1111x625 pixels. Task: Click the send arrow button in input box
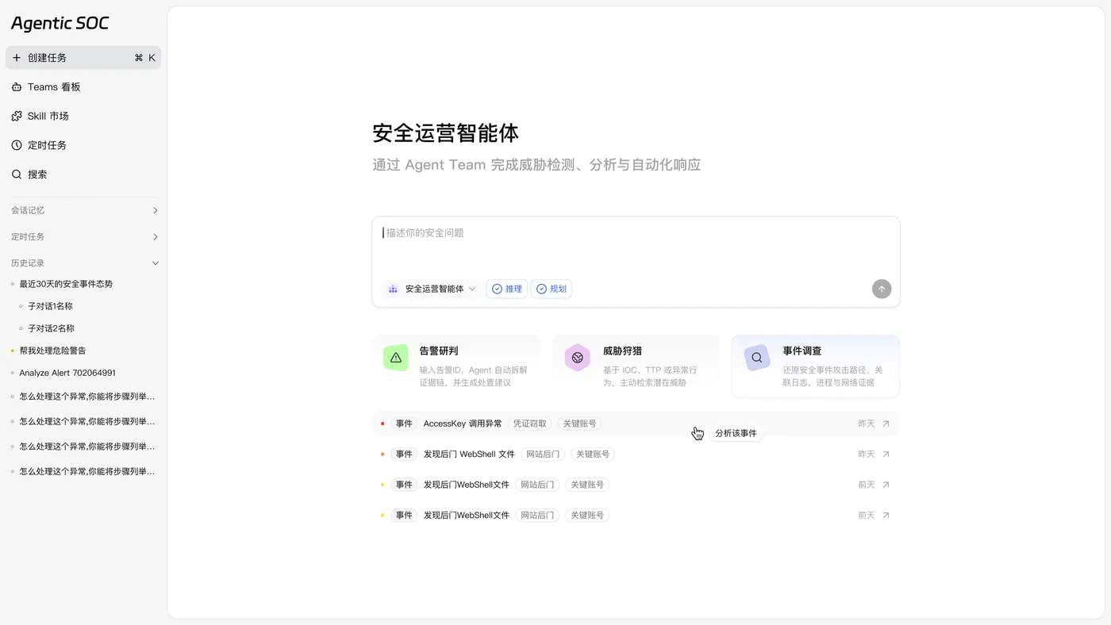click(x=882, y=289)
